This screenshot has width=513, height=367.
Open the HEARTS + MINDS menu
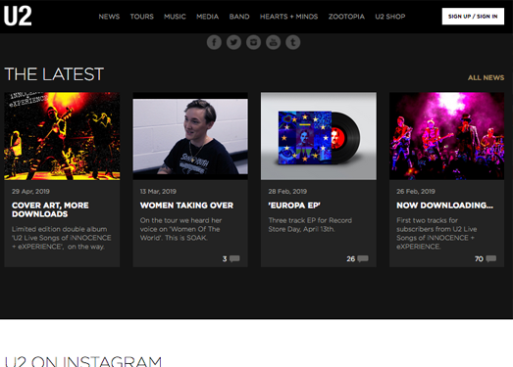click(x=289, y=17)
